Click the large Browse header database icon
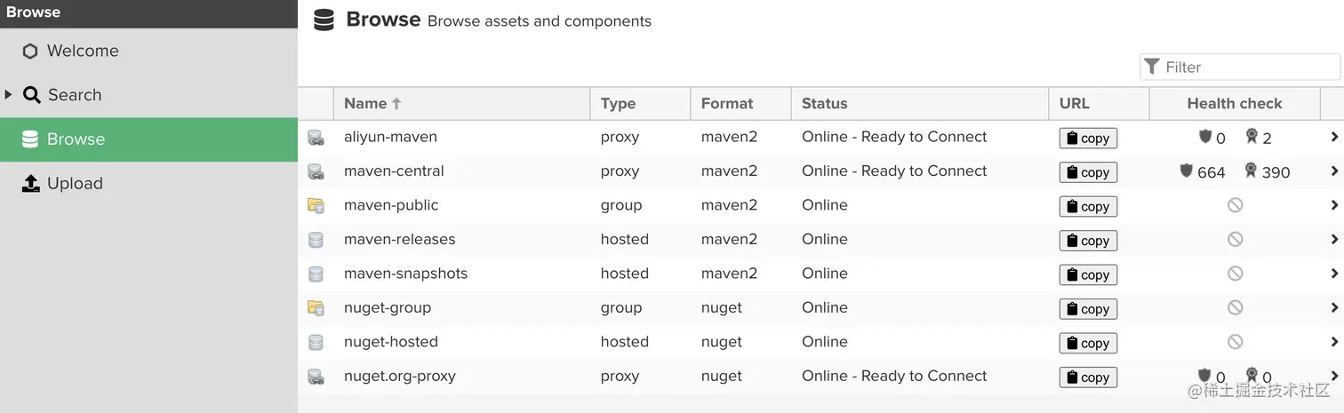 pyautogui.click(x=324, y=20)
